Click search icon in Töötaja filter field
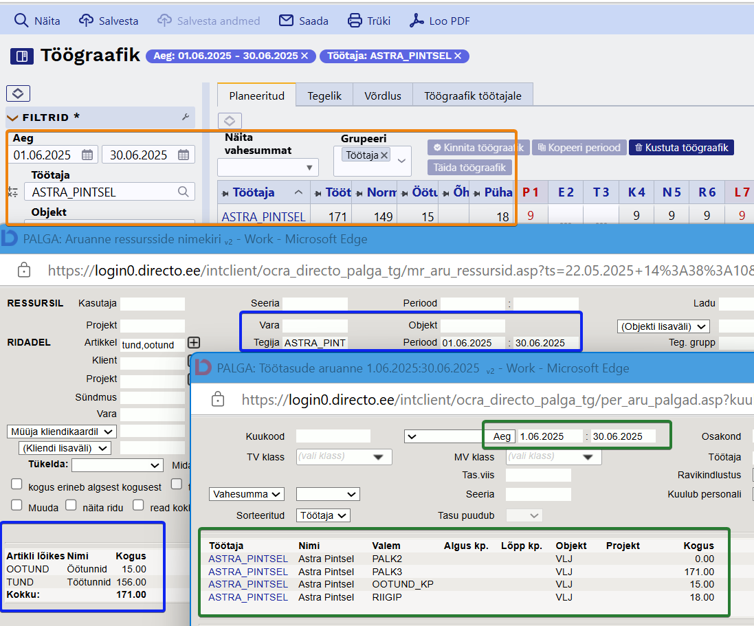 point(184,192)
